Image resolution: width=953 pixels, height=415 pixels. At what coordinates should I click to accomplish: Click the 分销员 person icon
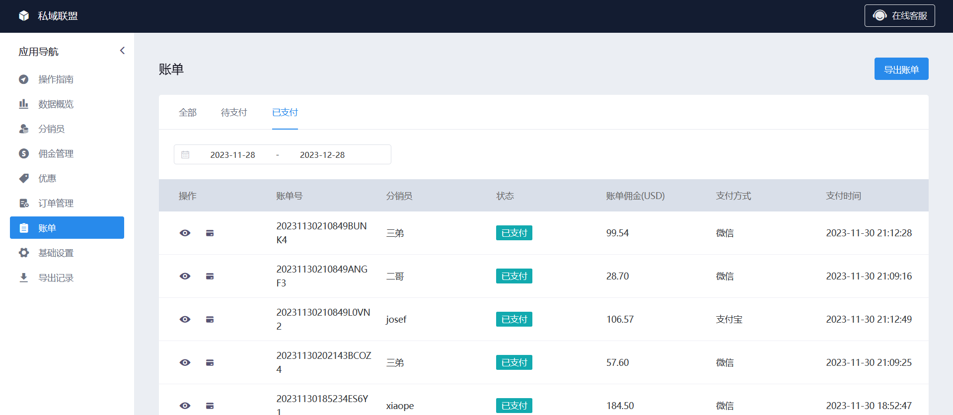point(24,129)
